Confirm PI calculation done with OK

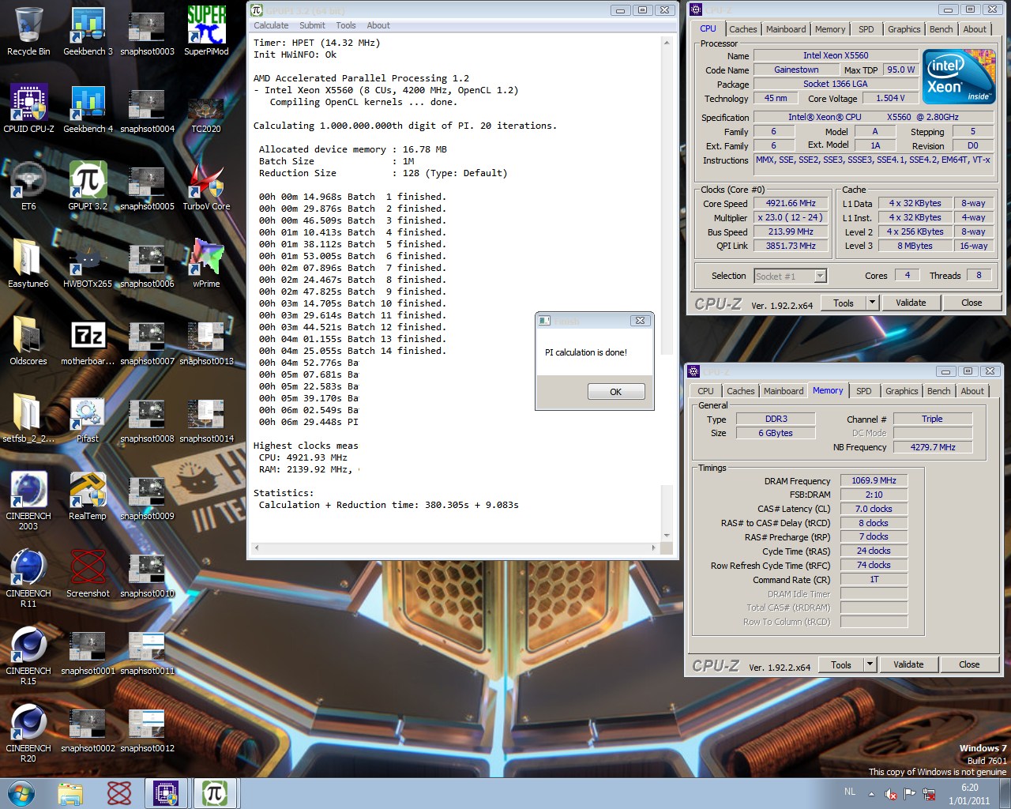(616, 392)
